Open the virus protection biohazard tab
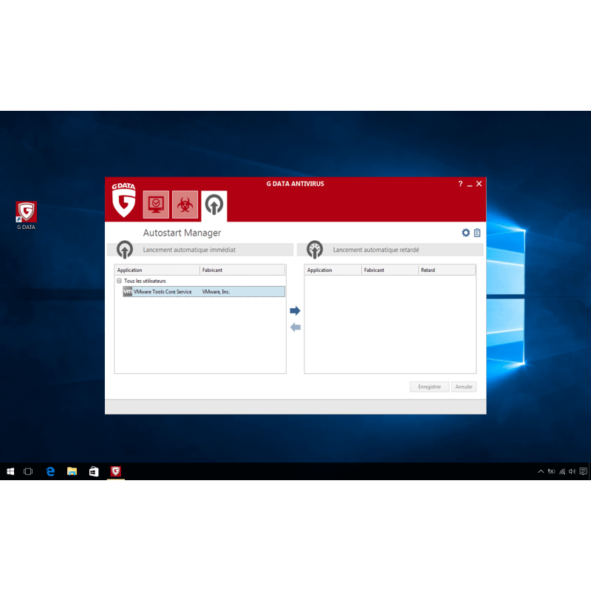The width and height of the screenshot is (591, 591). click(185, 205)
